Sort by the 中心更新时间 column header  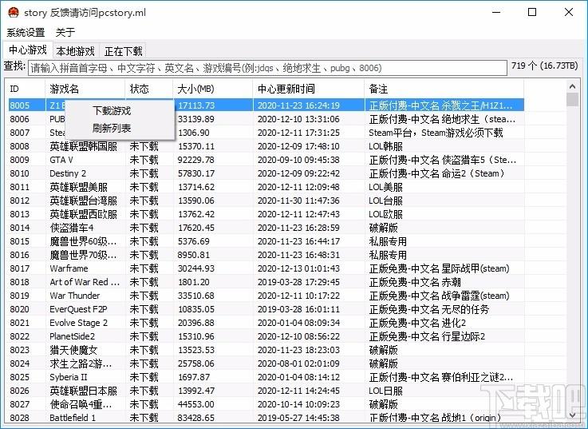tap(309, 89)
